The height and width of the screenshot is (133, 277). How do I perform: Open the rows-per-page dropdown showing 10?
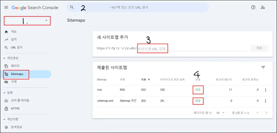click(220, 113)
